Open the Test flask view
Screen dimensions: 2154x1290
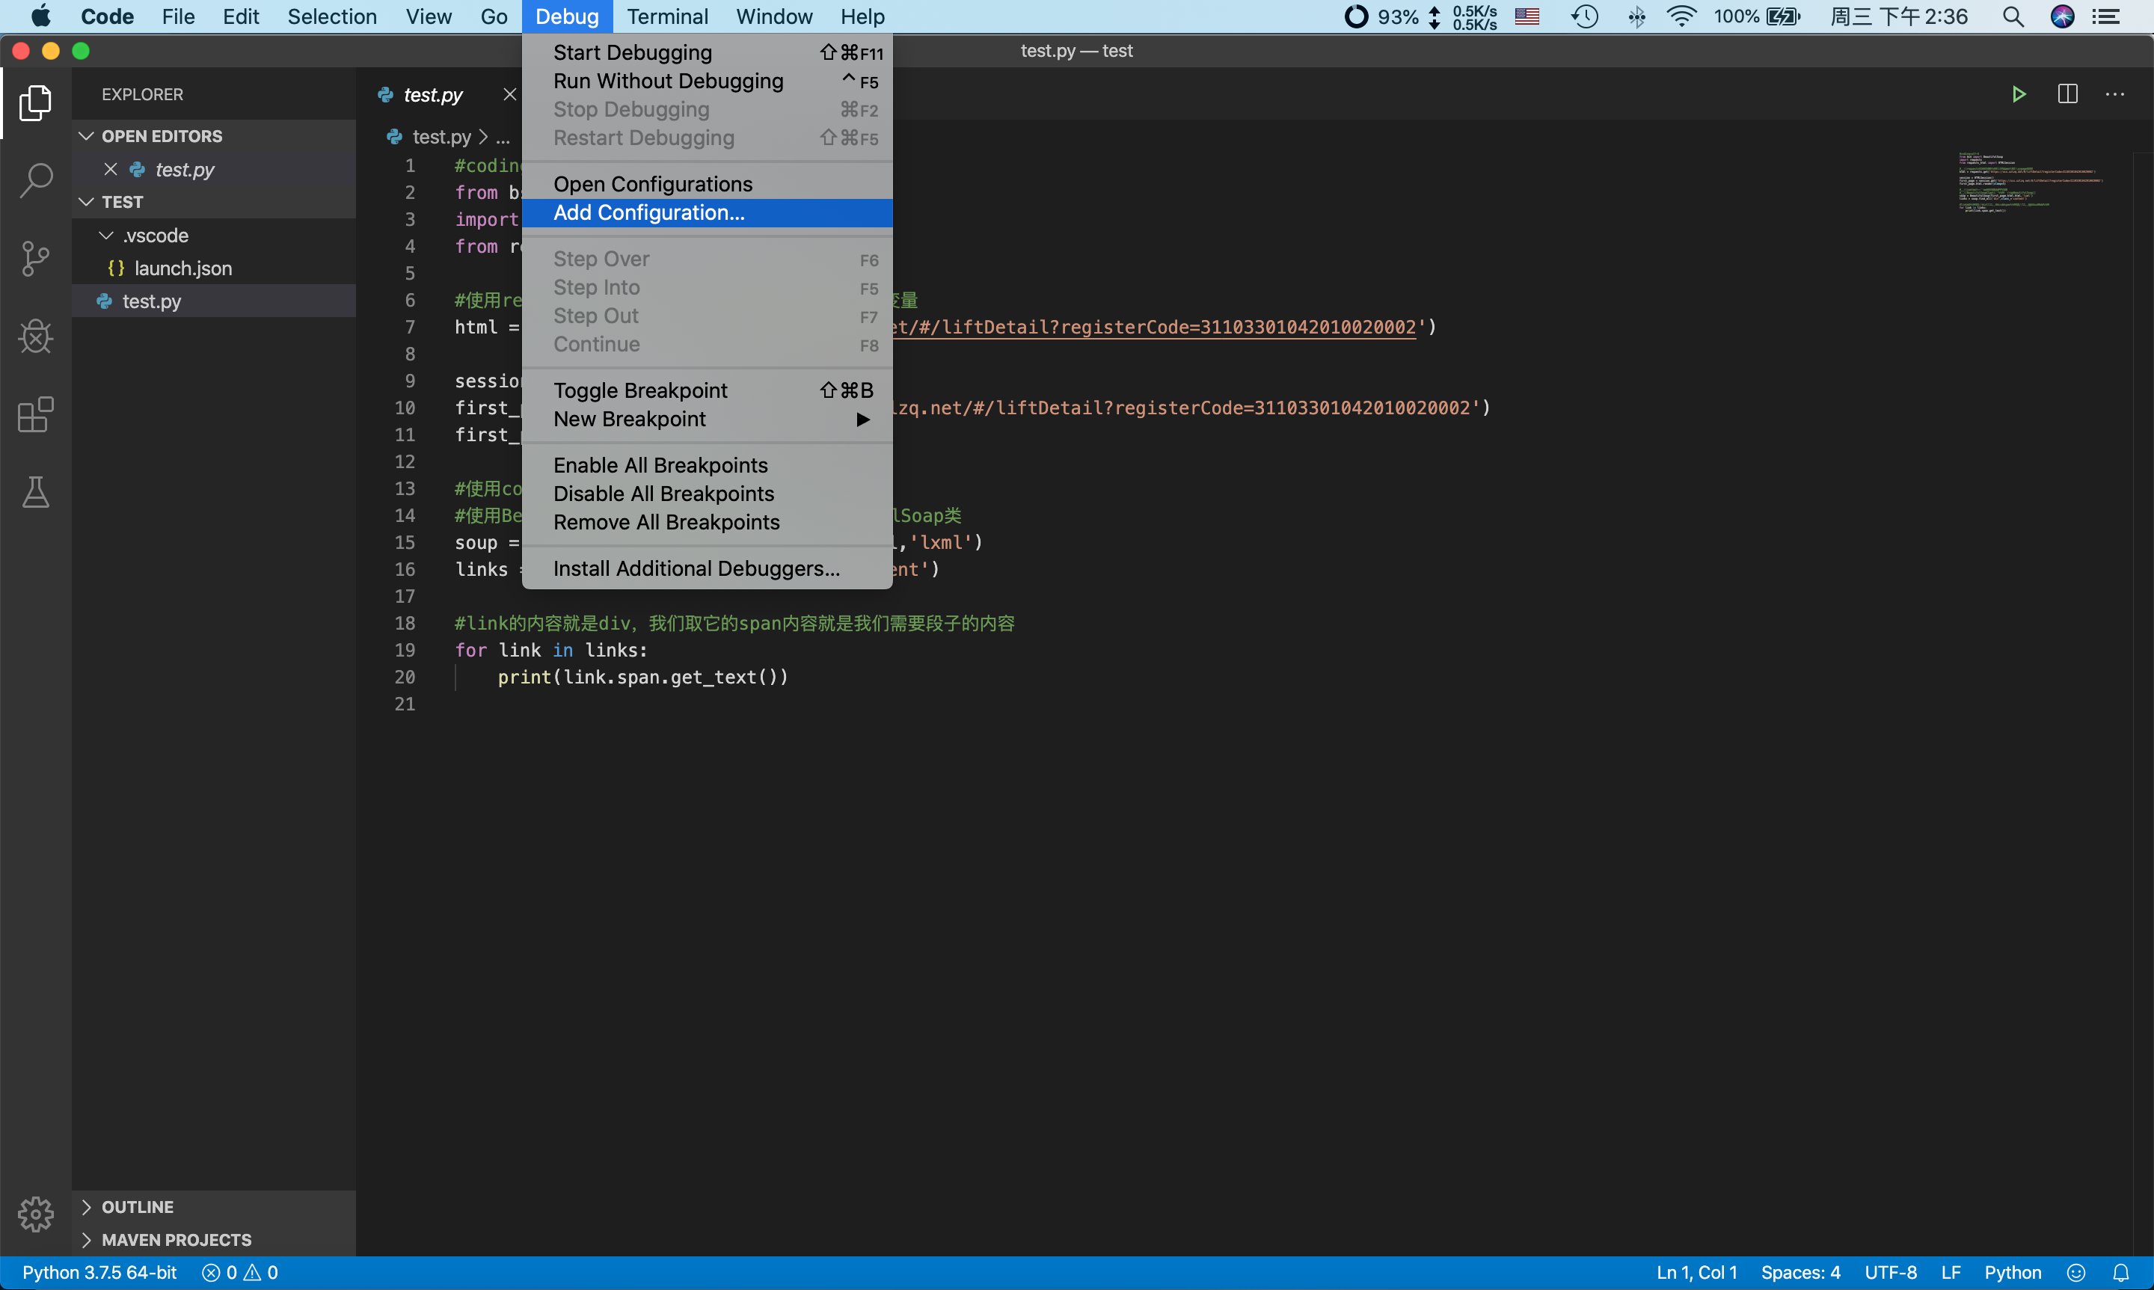[x=36, y=492]
